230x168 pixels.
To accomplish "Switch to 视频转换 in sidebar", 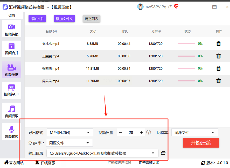I will [11, 29].
